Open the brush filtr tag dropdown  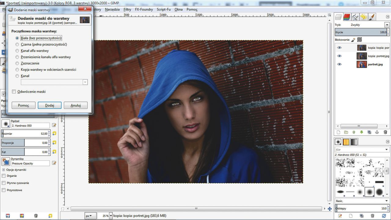coord(387,150)
